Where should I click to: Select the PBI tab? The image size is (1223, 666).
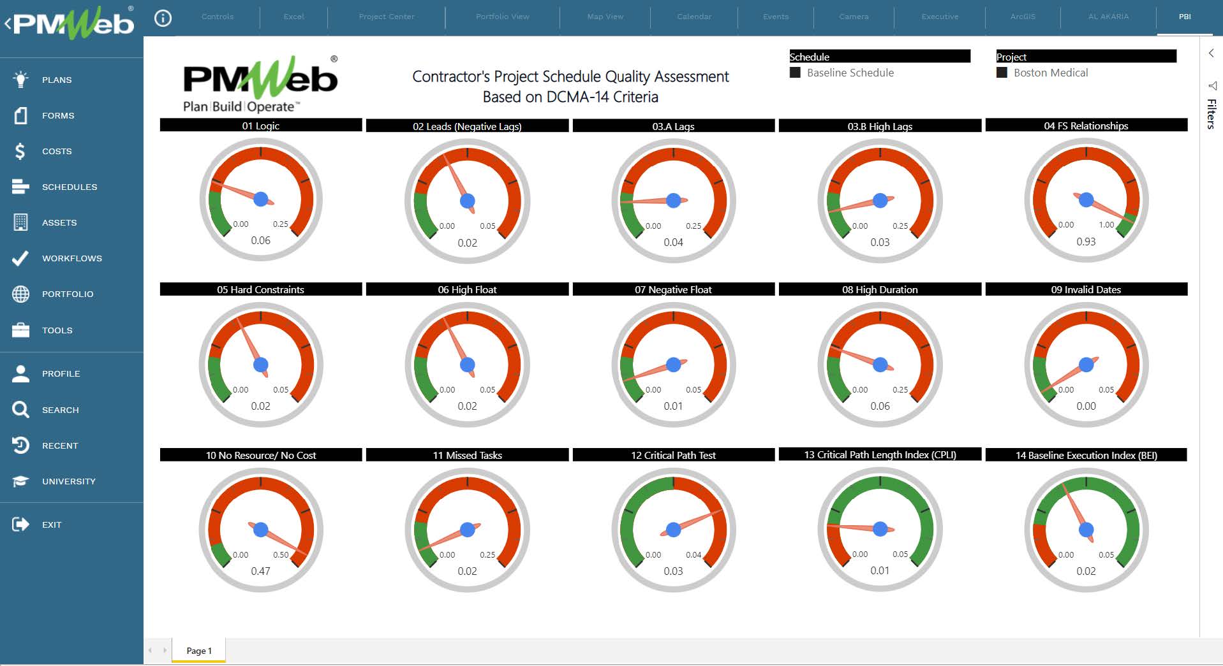tap(1185, 17)
